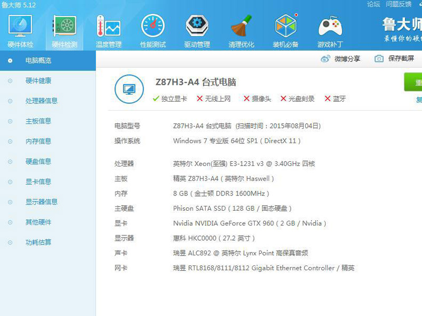The width and height of the screenshot is (422, 316).
Task: Open 问题反馈 feedback link
Action: (x=399, y=4)
